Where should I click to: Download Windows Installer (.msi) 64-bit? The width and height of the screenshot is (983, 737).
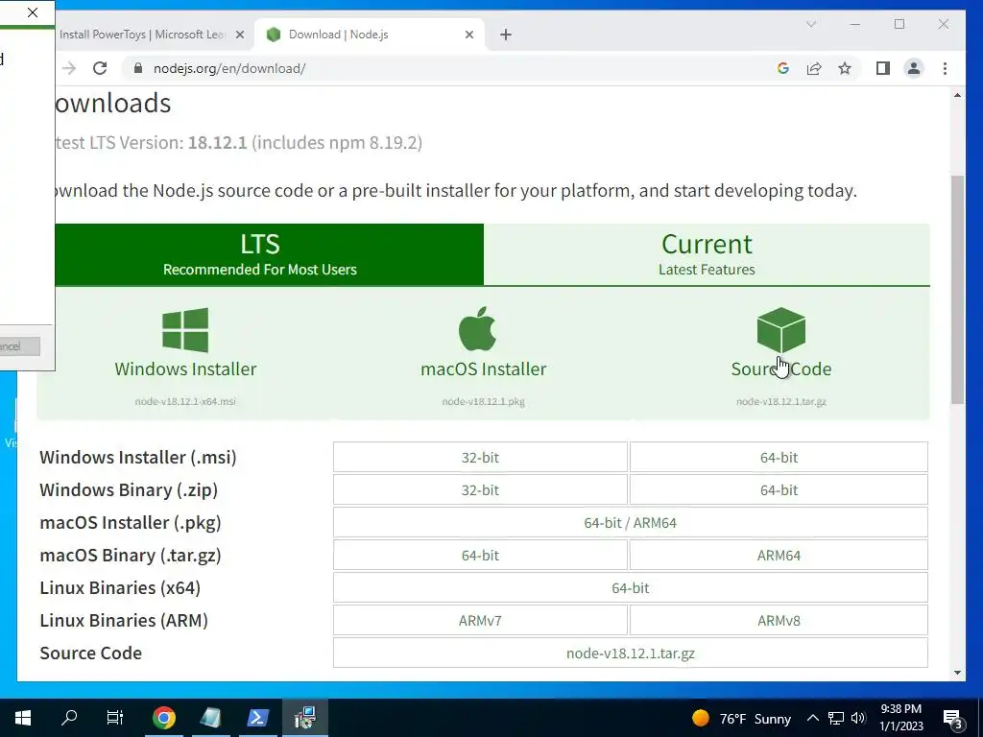point(779,457)
